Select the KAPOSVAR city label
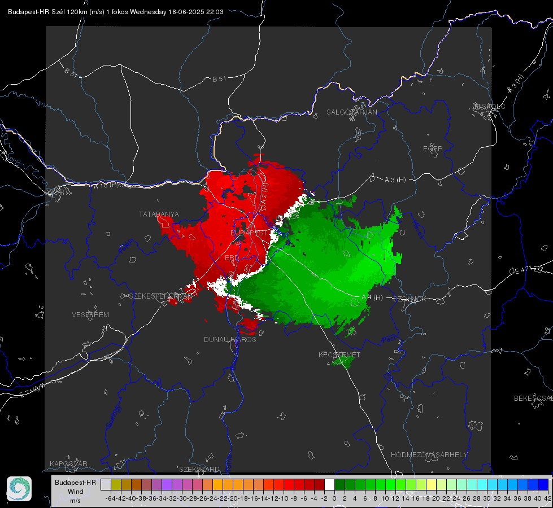The image size is (553, 508). [x=68, y=463]
